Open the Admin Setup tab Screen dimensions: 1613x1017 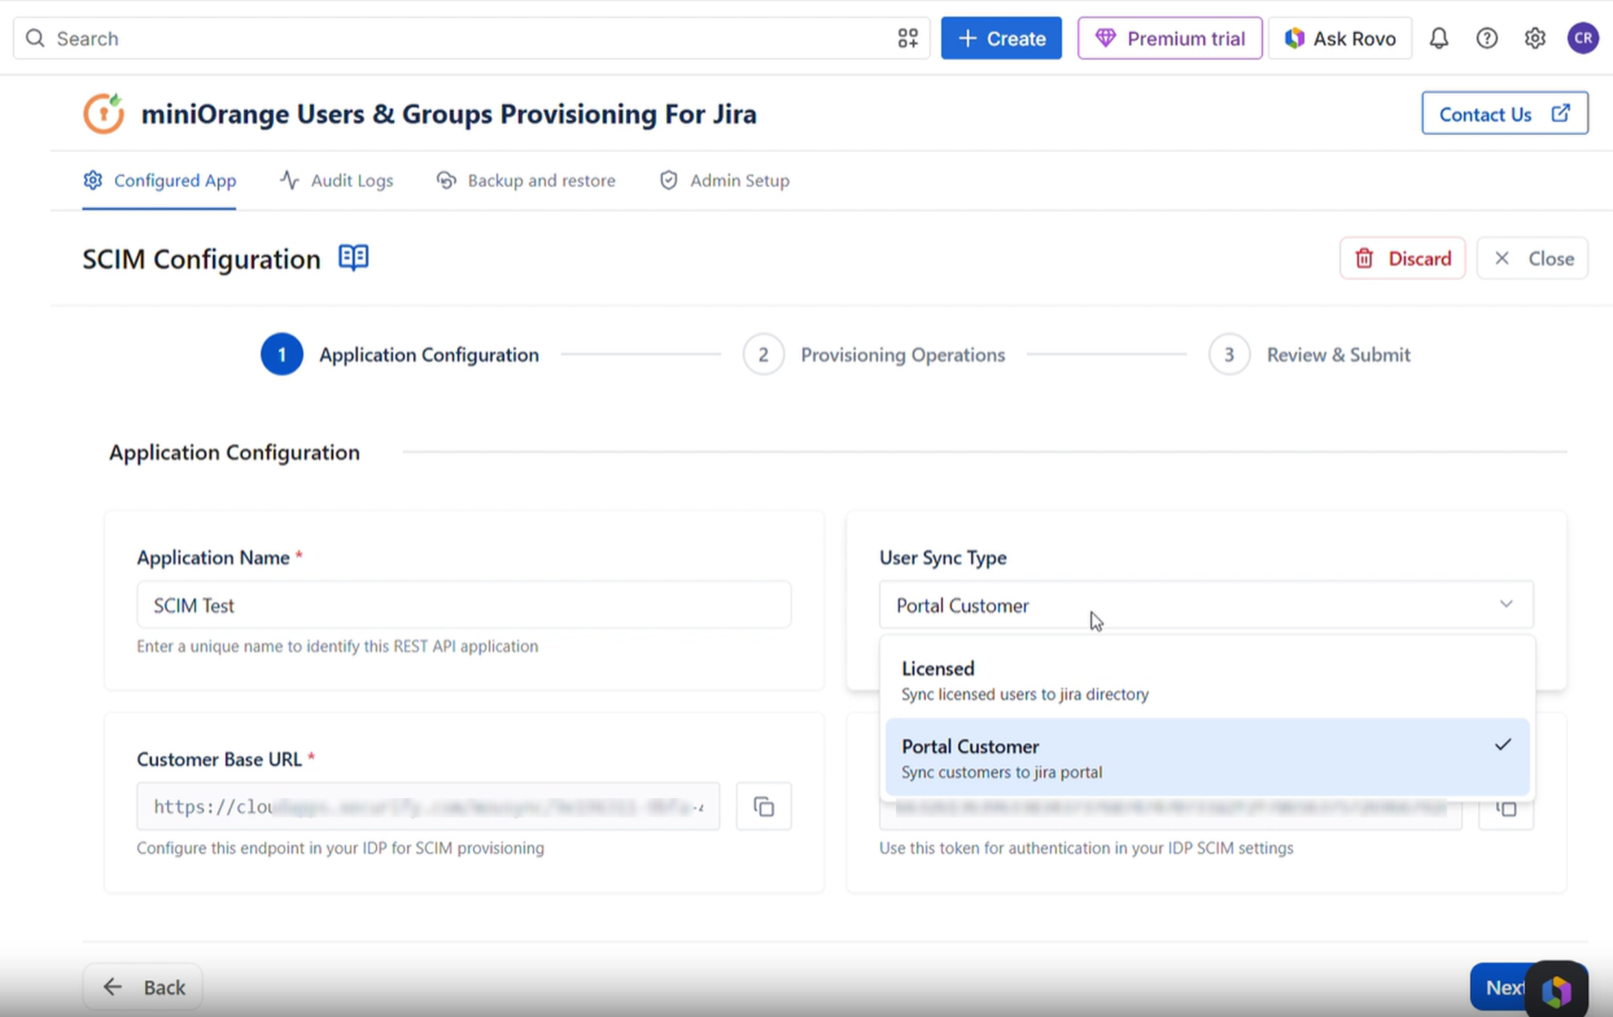pos(724,181)
